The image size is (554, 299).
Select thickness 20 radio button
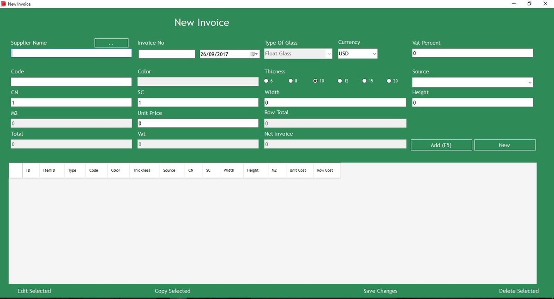[x=389, y=81]
